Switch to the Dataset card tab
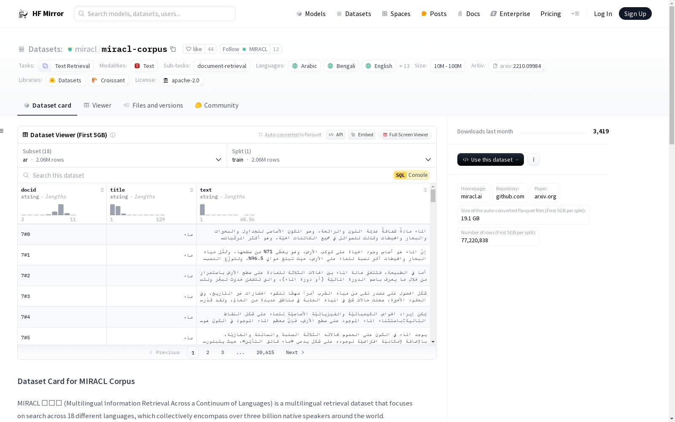 (x=47, y=105)
